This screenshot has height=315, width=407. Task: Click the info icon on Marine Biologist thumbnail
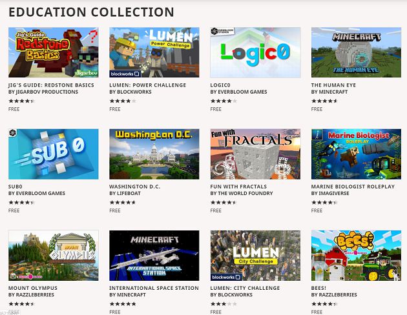pyautogui.click(x=316, y=134)
